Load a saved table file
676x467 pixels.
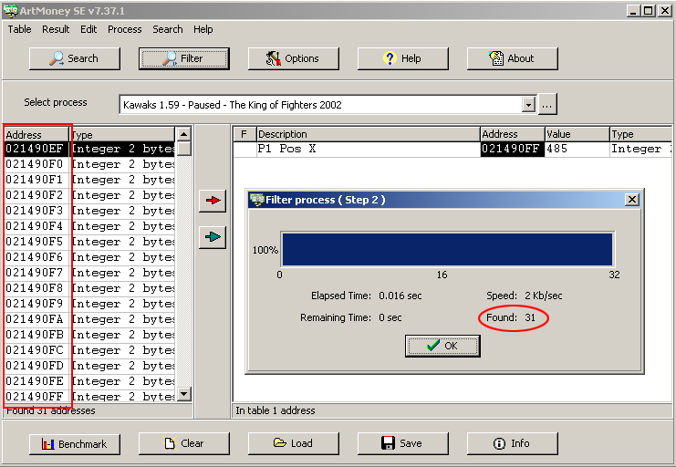293,443
